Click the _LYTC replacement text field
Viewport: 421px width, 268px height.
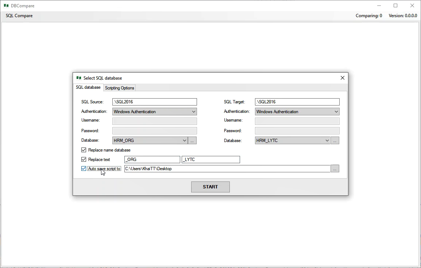211,160
